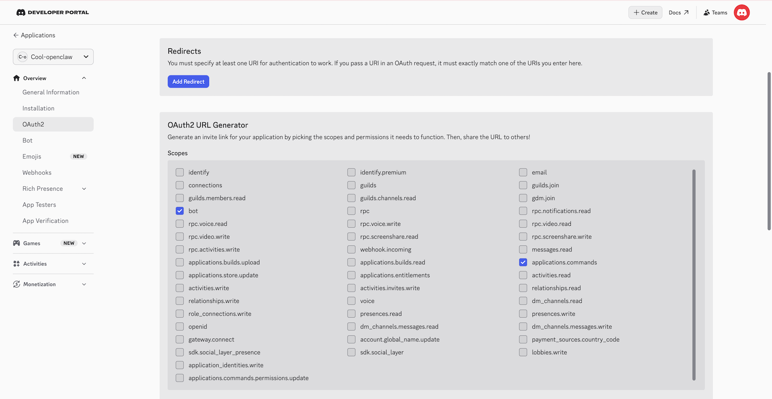772x399 pixels.
Task: Open the Emojis page in sidebar
Action: point(32,156)
